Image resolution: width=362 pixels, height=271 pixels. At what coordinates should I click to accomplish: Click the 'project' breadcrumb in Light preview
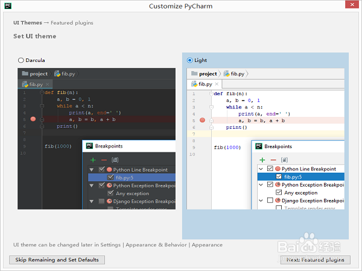[208, 73]
